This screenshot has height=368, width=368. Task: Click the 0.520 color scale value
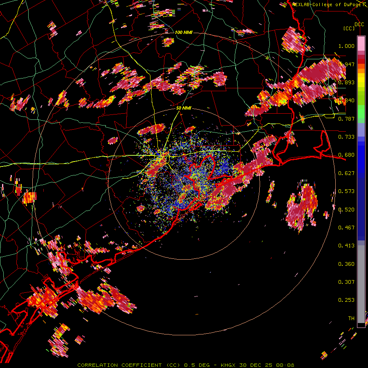[346, 210]
